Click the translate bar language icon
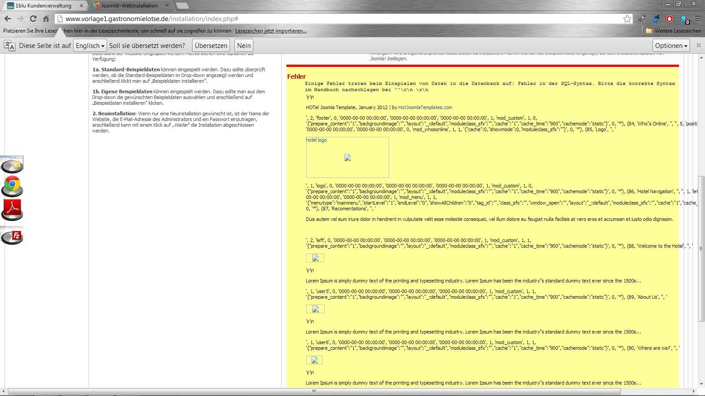Screen dimensions: 705x396 (x=10, y=45)
